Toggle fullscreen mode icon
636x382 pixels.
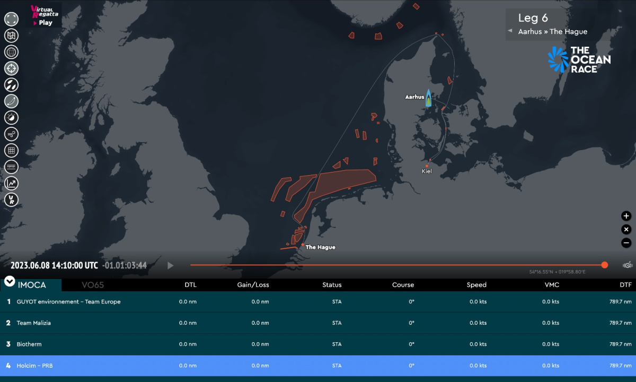pos(12,20)
